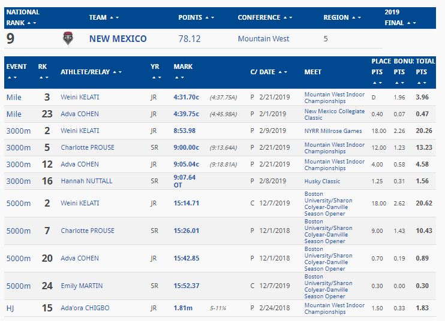This screenshot has width=445, height=321.
Task: Sort Bonus Pts column descending arrow
Action: tap(402, 83)
